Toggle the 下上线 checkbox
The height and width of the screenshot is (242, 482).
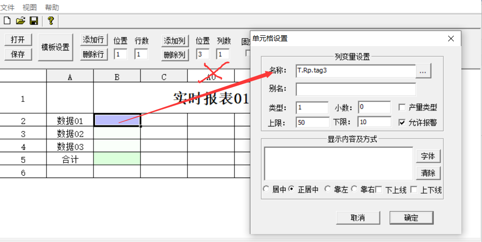[x=379, y=190]
